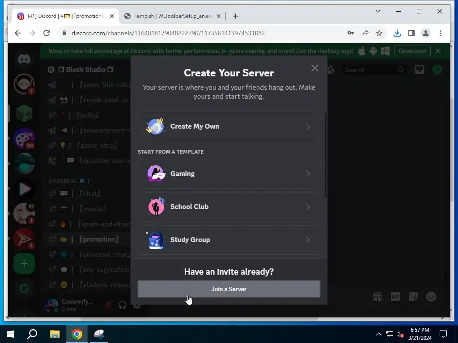
Task: Click Download desktop app button
Action: tap(412, 51)
